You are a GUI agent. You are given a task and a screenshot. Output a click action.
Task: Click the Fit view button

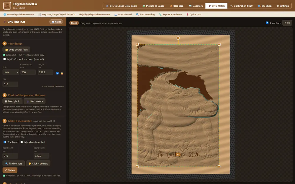click(287, 23)
